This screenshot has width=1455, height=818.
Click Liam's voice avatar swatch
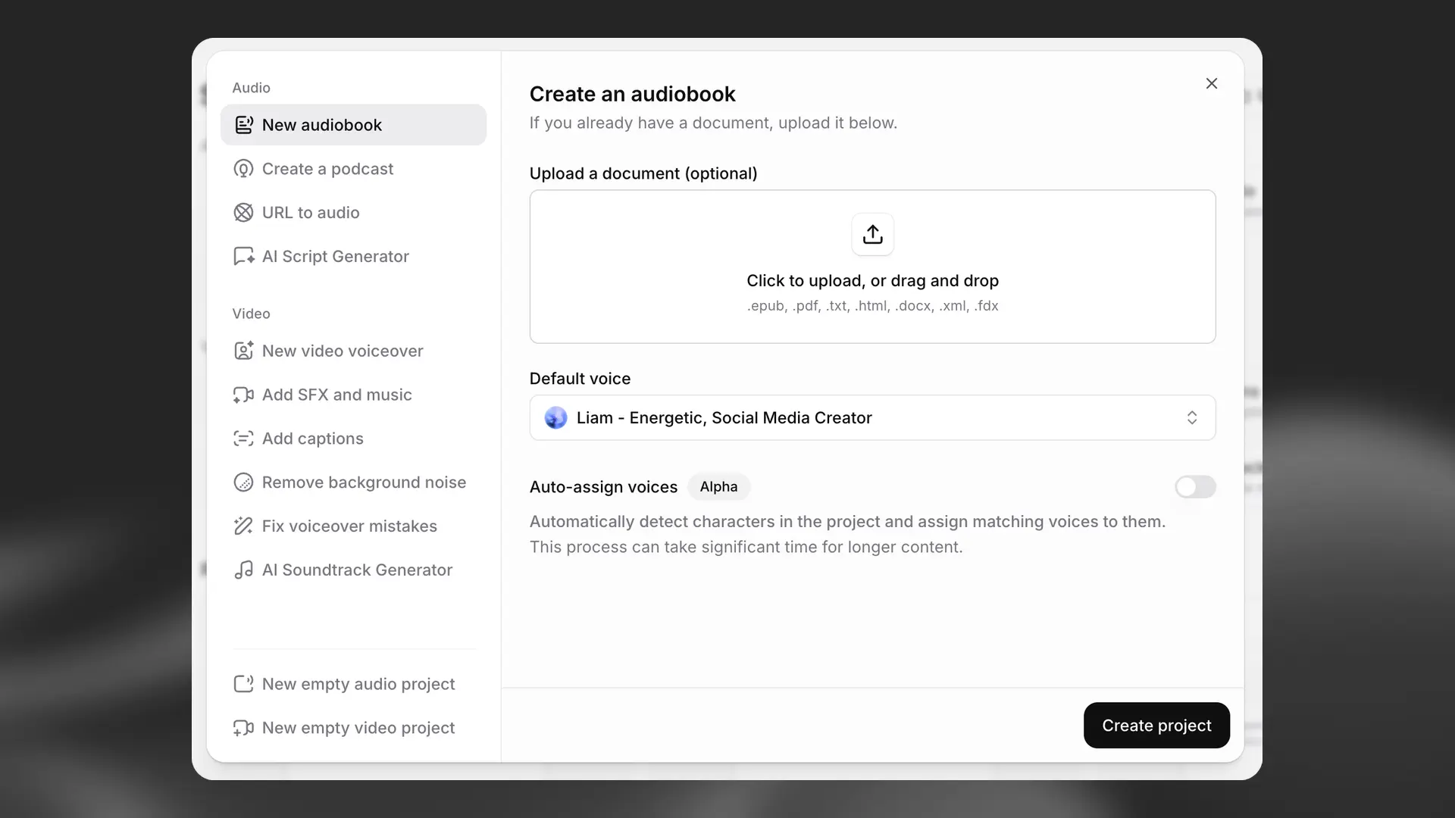pos(556,417)
